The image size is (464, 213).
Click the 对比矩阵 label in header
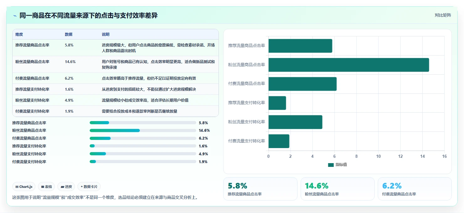click(443, 15)
